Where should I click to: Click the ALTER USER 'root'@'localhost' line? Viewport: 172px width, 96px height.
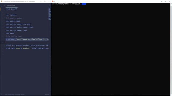(27, 48)
